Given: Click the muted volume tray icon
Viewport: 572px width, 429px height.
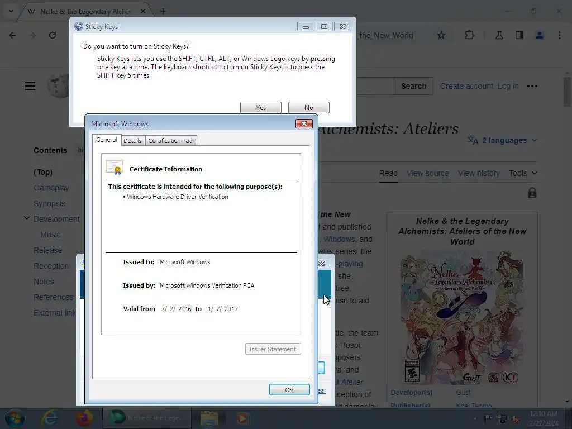Looking at the screenshot, I should pos(516,419).
